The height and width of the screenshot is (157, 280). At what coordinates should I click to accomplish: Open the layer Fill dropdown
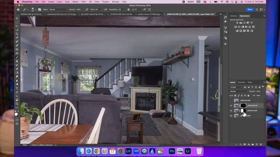pos(262,96)
